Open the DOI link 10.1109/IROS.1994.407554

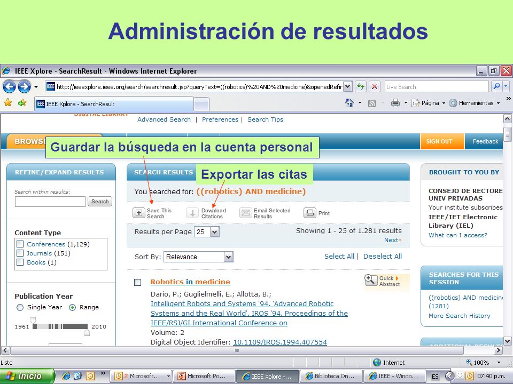point(280,342)
